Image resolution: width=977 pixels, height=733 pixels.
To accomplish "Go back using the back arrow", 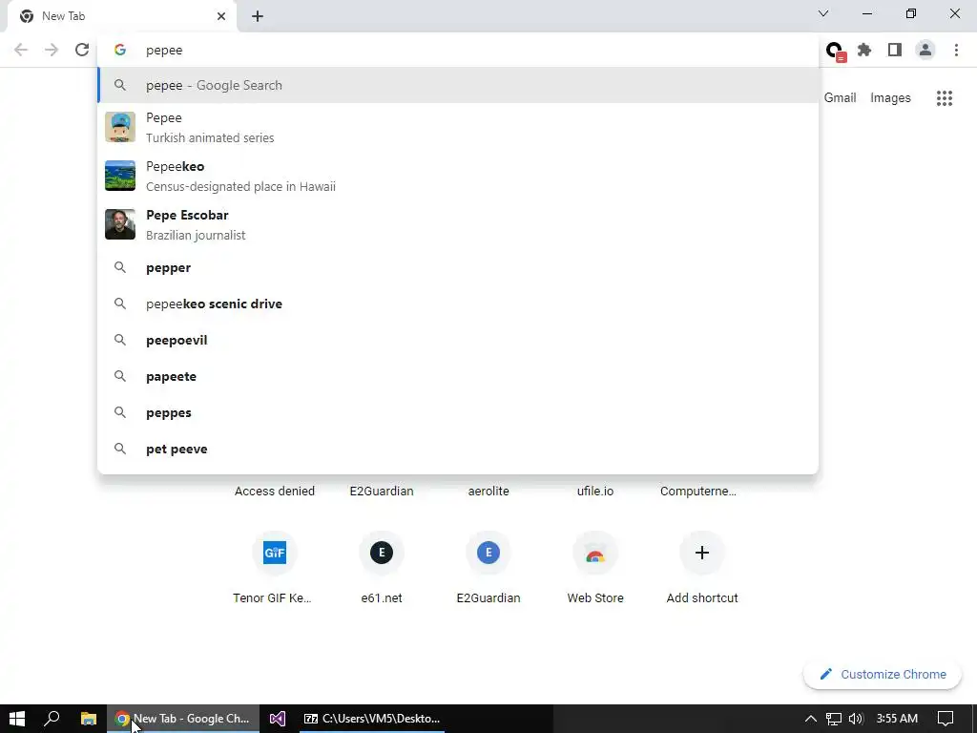I will pos(21,50).
